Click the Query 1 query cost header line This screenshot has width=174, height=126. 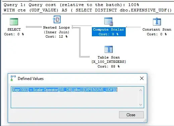[x=71, y=5]
